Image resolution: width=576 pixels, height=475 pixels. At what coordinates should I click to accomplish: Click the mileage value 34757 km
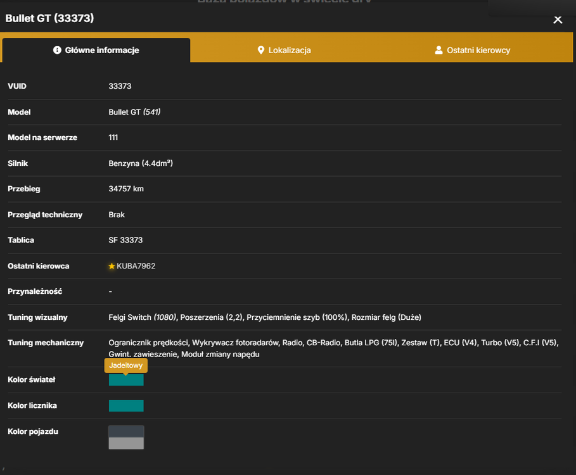click(x=126, y=189)
